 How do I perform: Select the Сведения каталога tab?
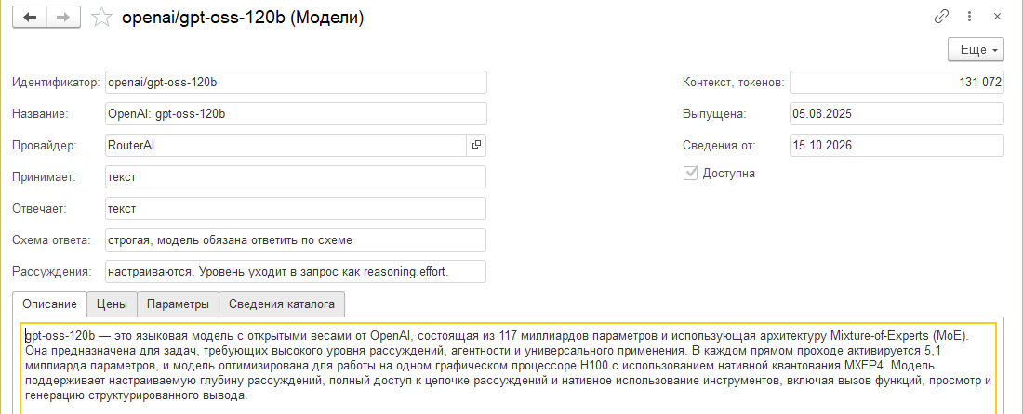(282, 304)
